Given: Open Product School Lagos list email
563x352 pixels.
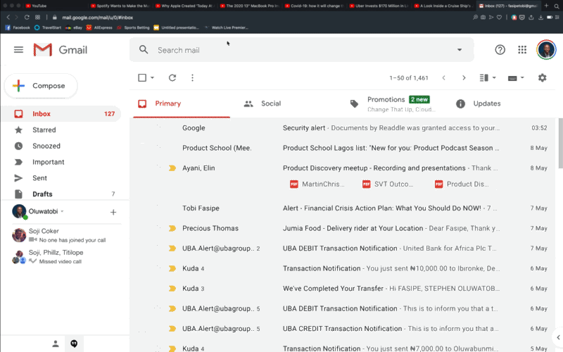Looking at the screenshot, I should 343,148.
